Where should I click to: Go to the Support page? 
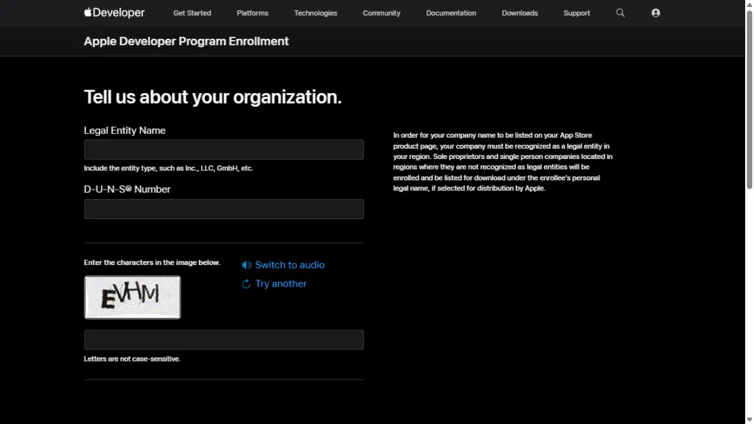[x=577, y=13]
